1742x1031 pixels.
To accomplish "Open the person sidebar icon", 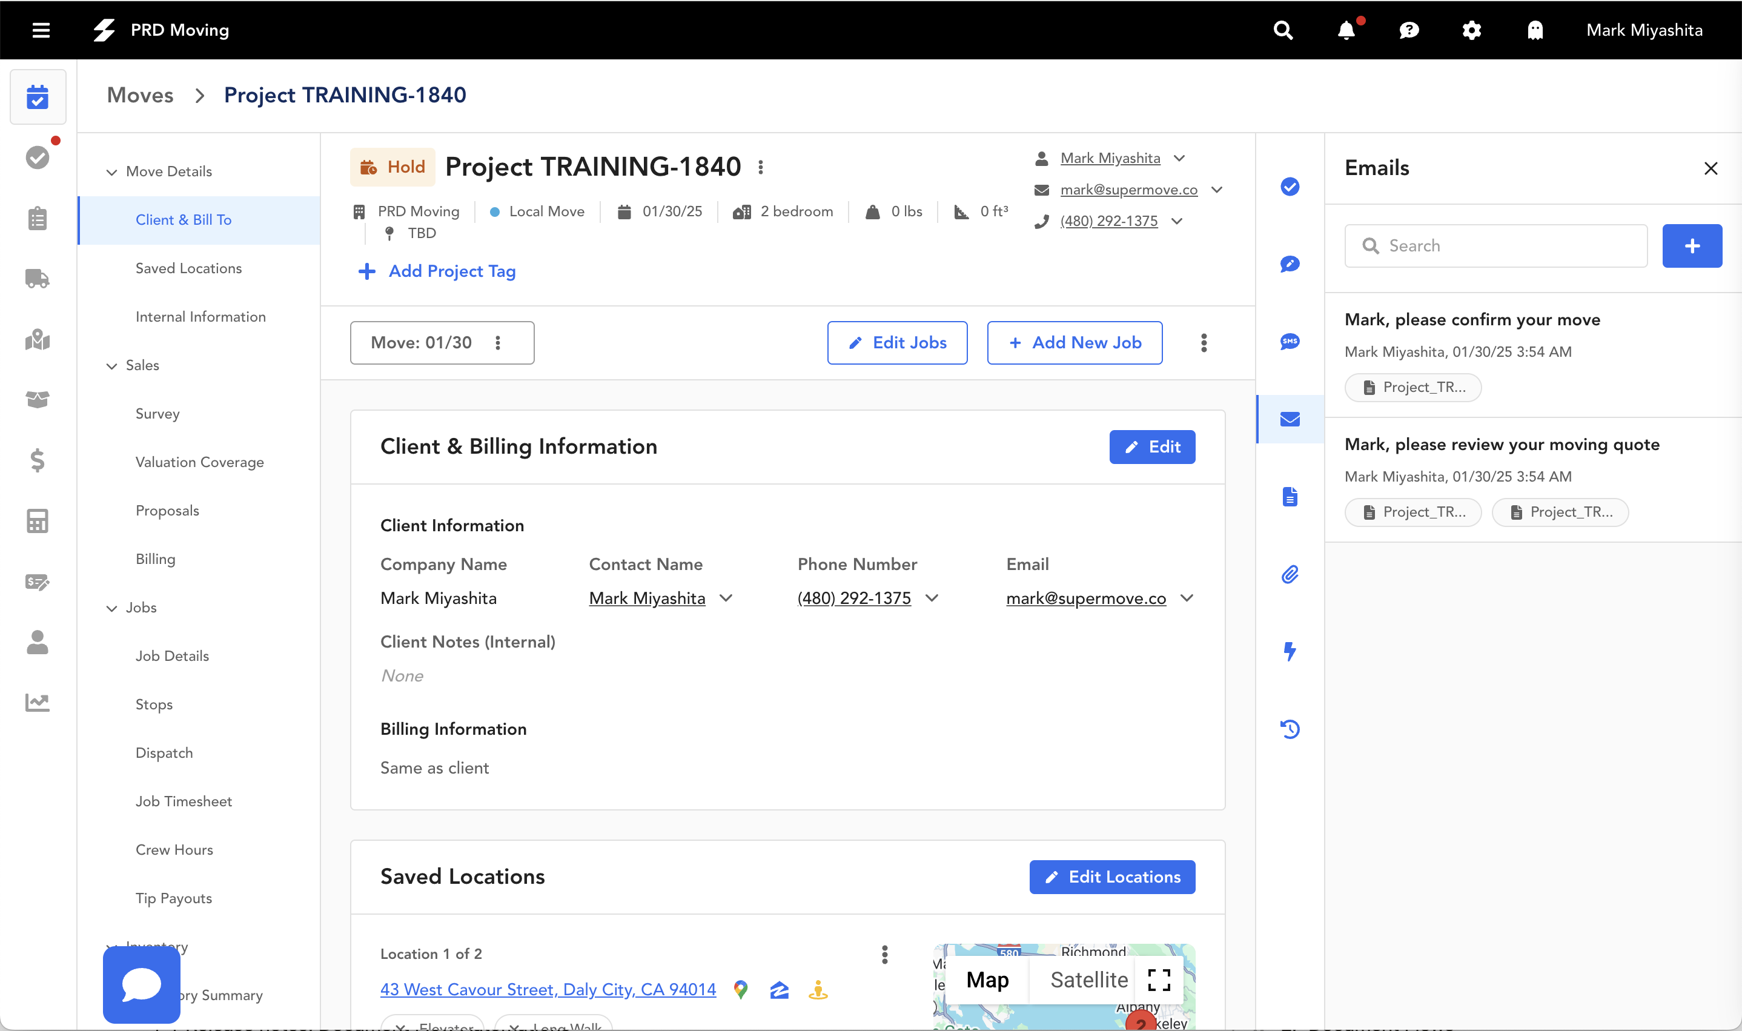I will click(x=38, y=642).
